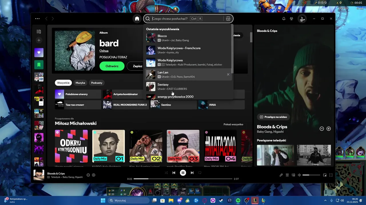Select the Podcasty filter chip
Screen dimensions: 366x205
97,83
